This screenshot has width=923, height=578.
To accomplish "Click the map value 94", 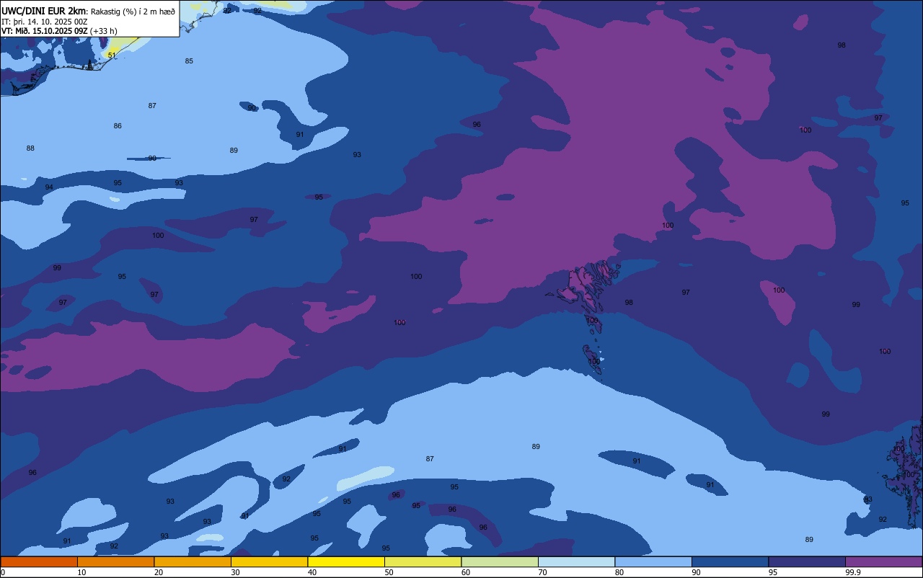I will (x=49, y=187).
